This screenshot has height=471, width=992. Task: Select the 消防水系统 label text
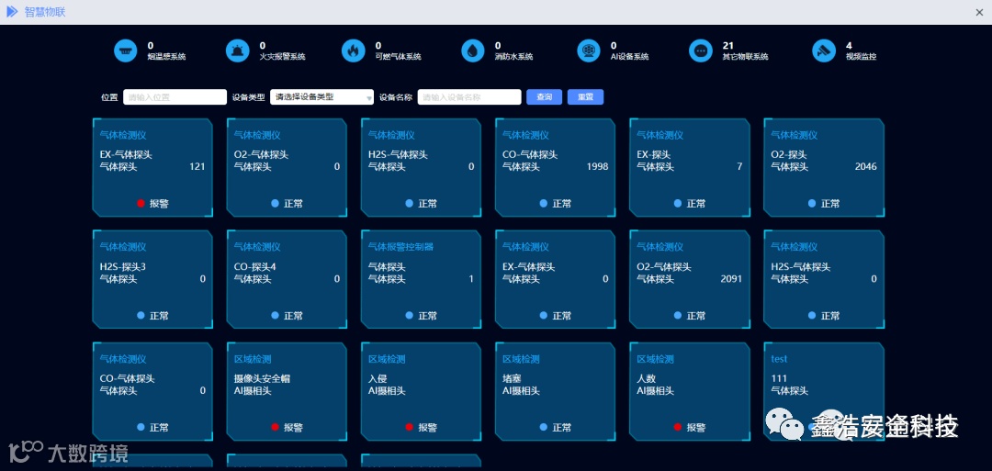(x=513, y=56)
